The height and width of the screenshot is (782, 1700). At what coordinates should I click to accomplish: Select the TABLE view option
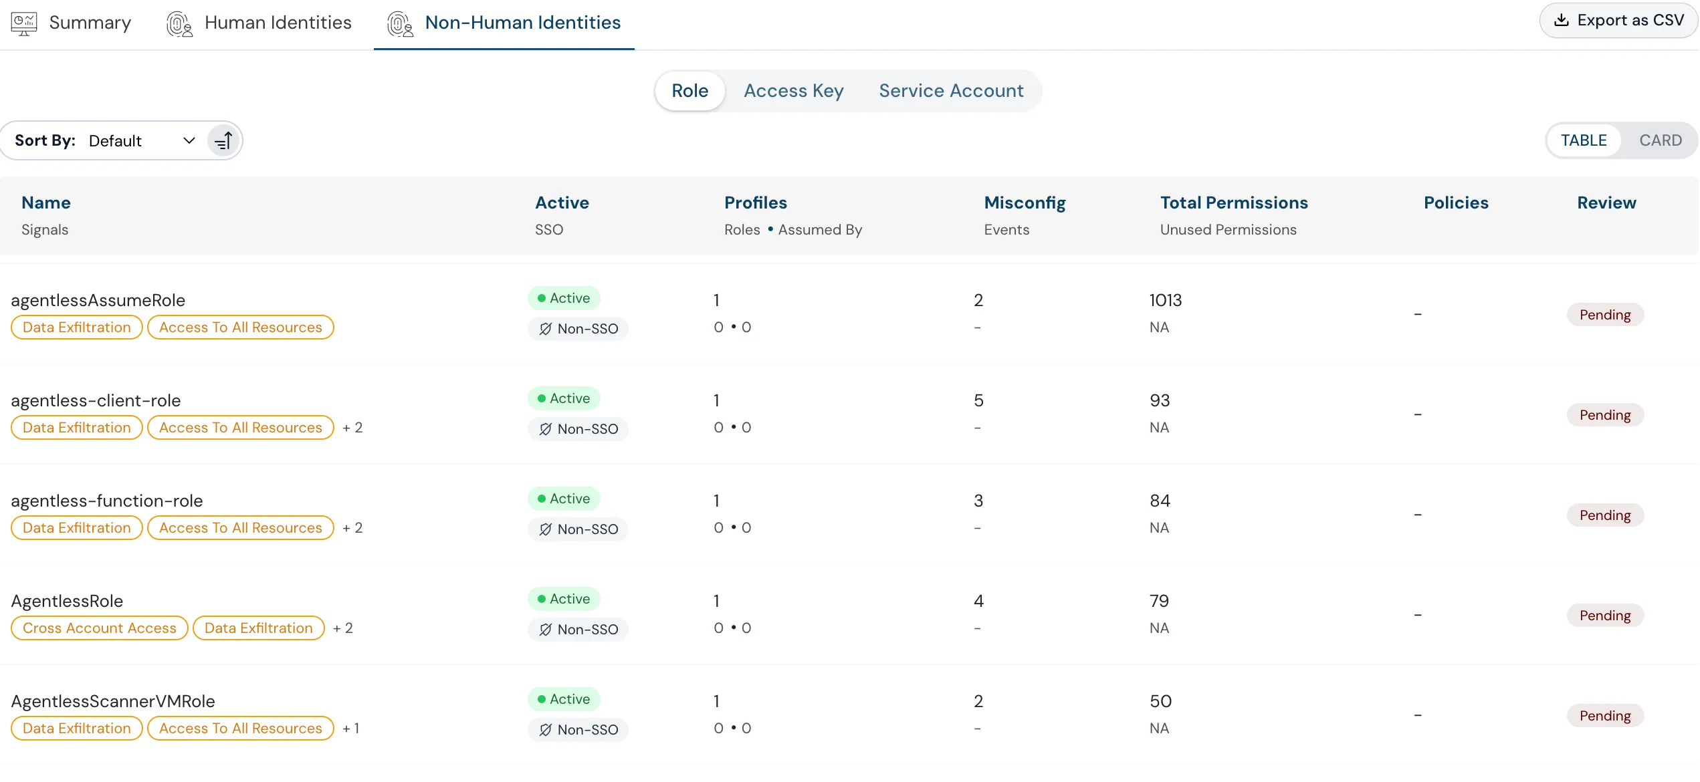[1584, 140]
